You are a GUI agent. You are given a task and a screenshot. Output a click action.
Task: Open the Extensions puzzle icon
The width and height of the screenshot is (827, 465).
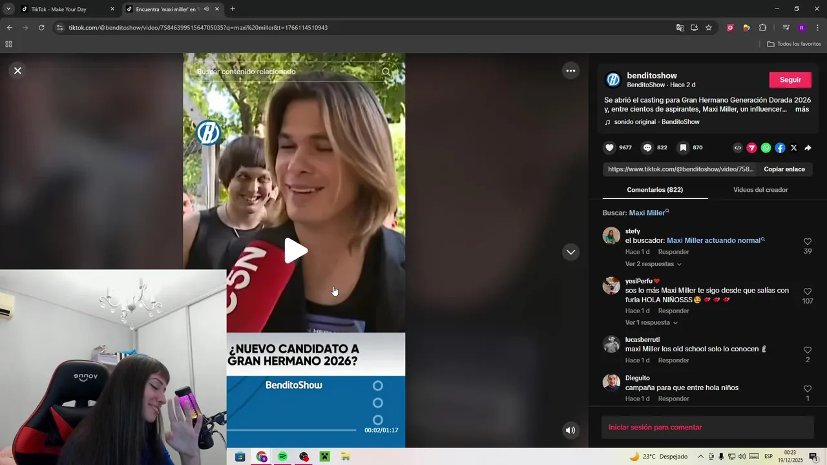(x=762, y=28)
